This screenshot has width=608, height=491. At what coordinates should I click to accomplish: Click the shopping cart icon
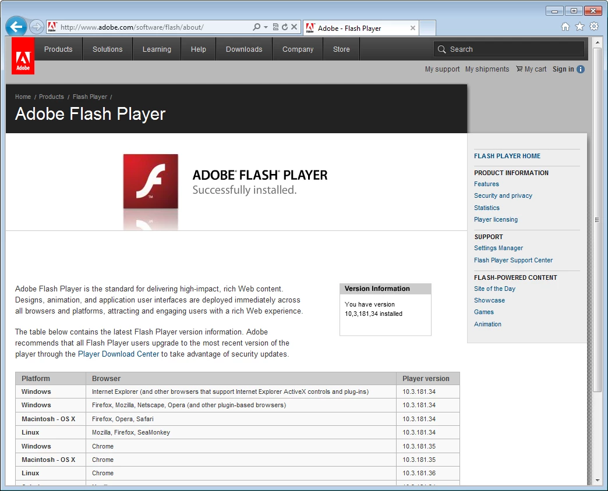pos(519,69)
